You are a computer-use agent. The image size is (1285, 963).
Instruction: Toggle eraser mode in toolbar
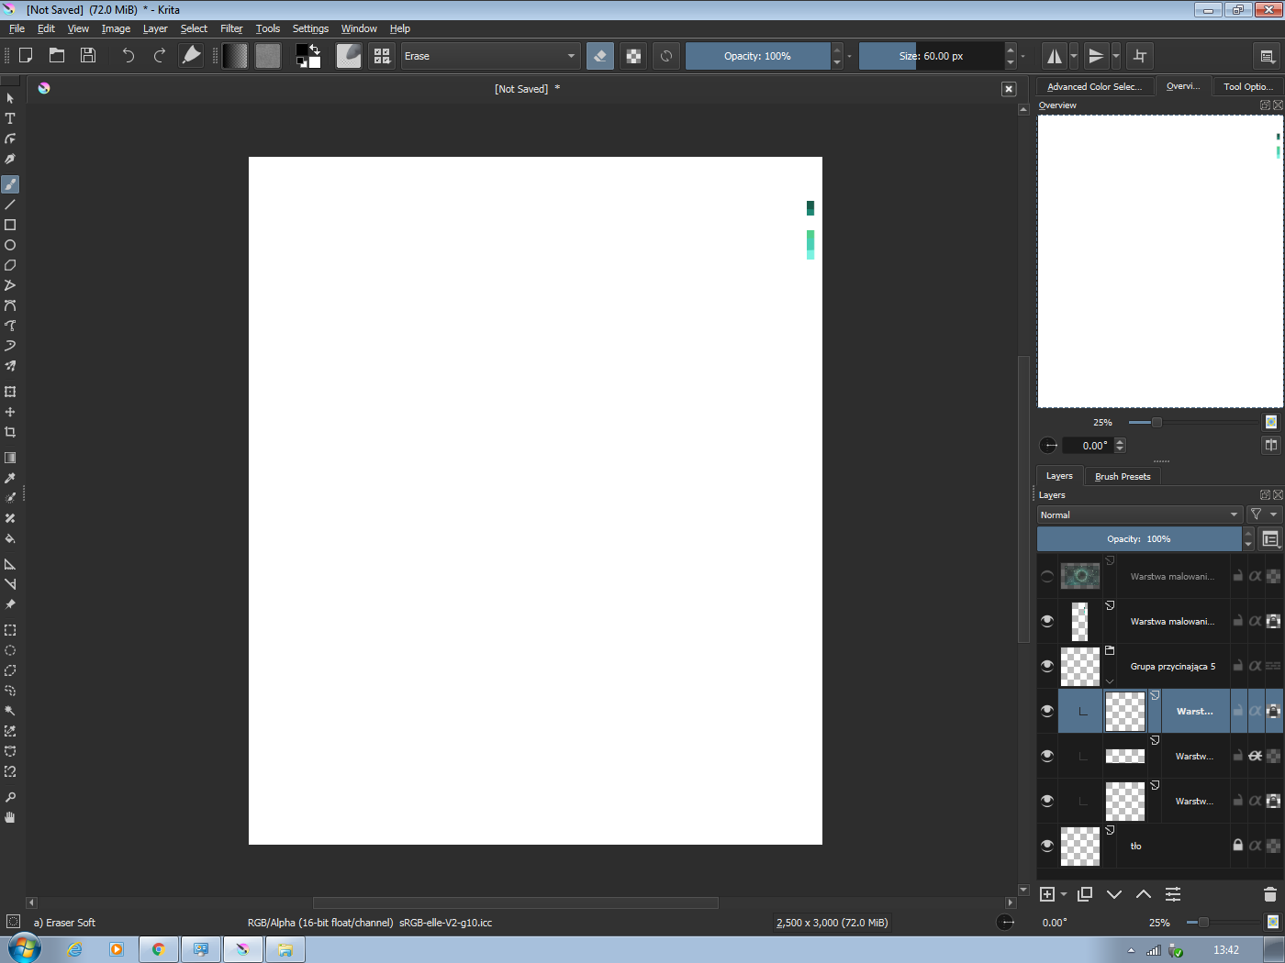[x=600, y=56]
